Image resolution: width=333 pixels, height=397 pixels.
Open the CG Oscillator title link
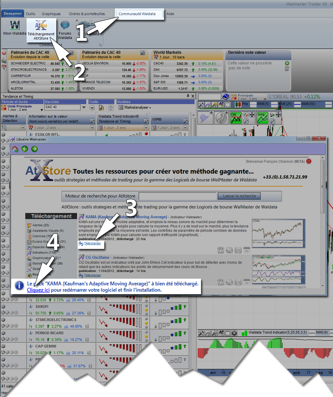click(98, 257)
